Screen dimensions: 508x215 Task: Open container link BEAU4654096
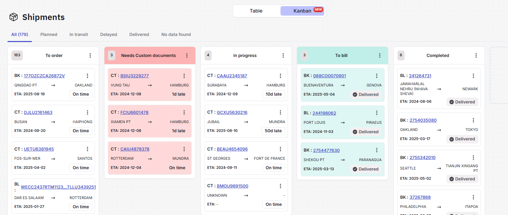(232, 149)
